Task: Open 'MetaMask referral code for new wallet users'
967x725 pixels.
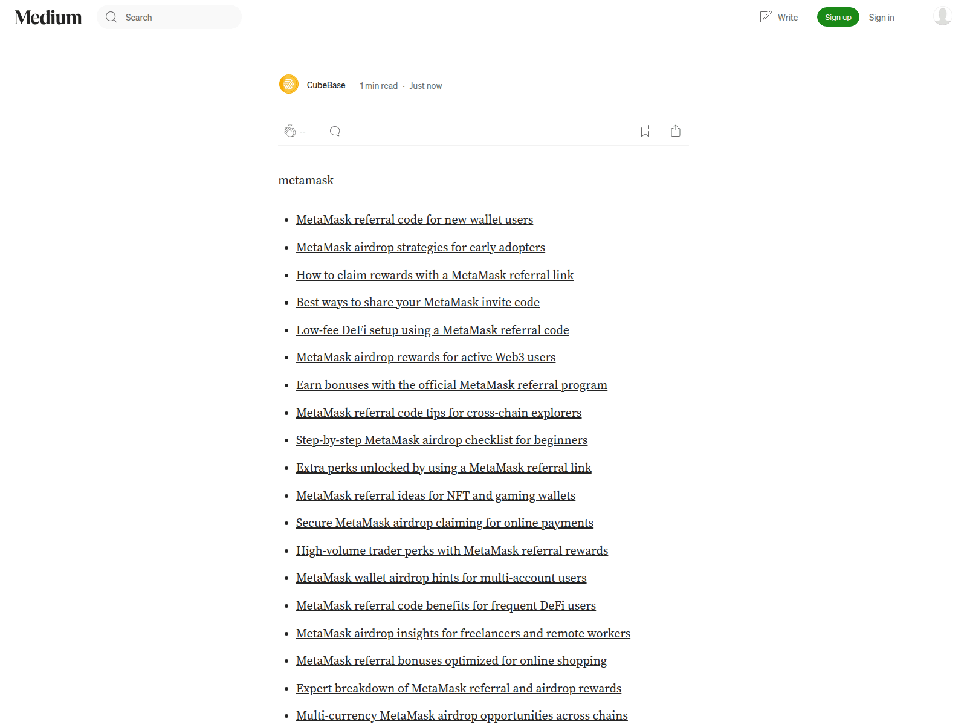Action: (x=415, y=220)
